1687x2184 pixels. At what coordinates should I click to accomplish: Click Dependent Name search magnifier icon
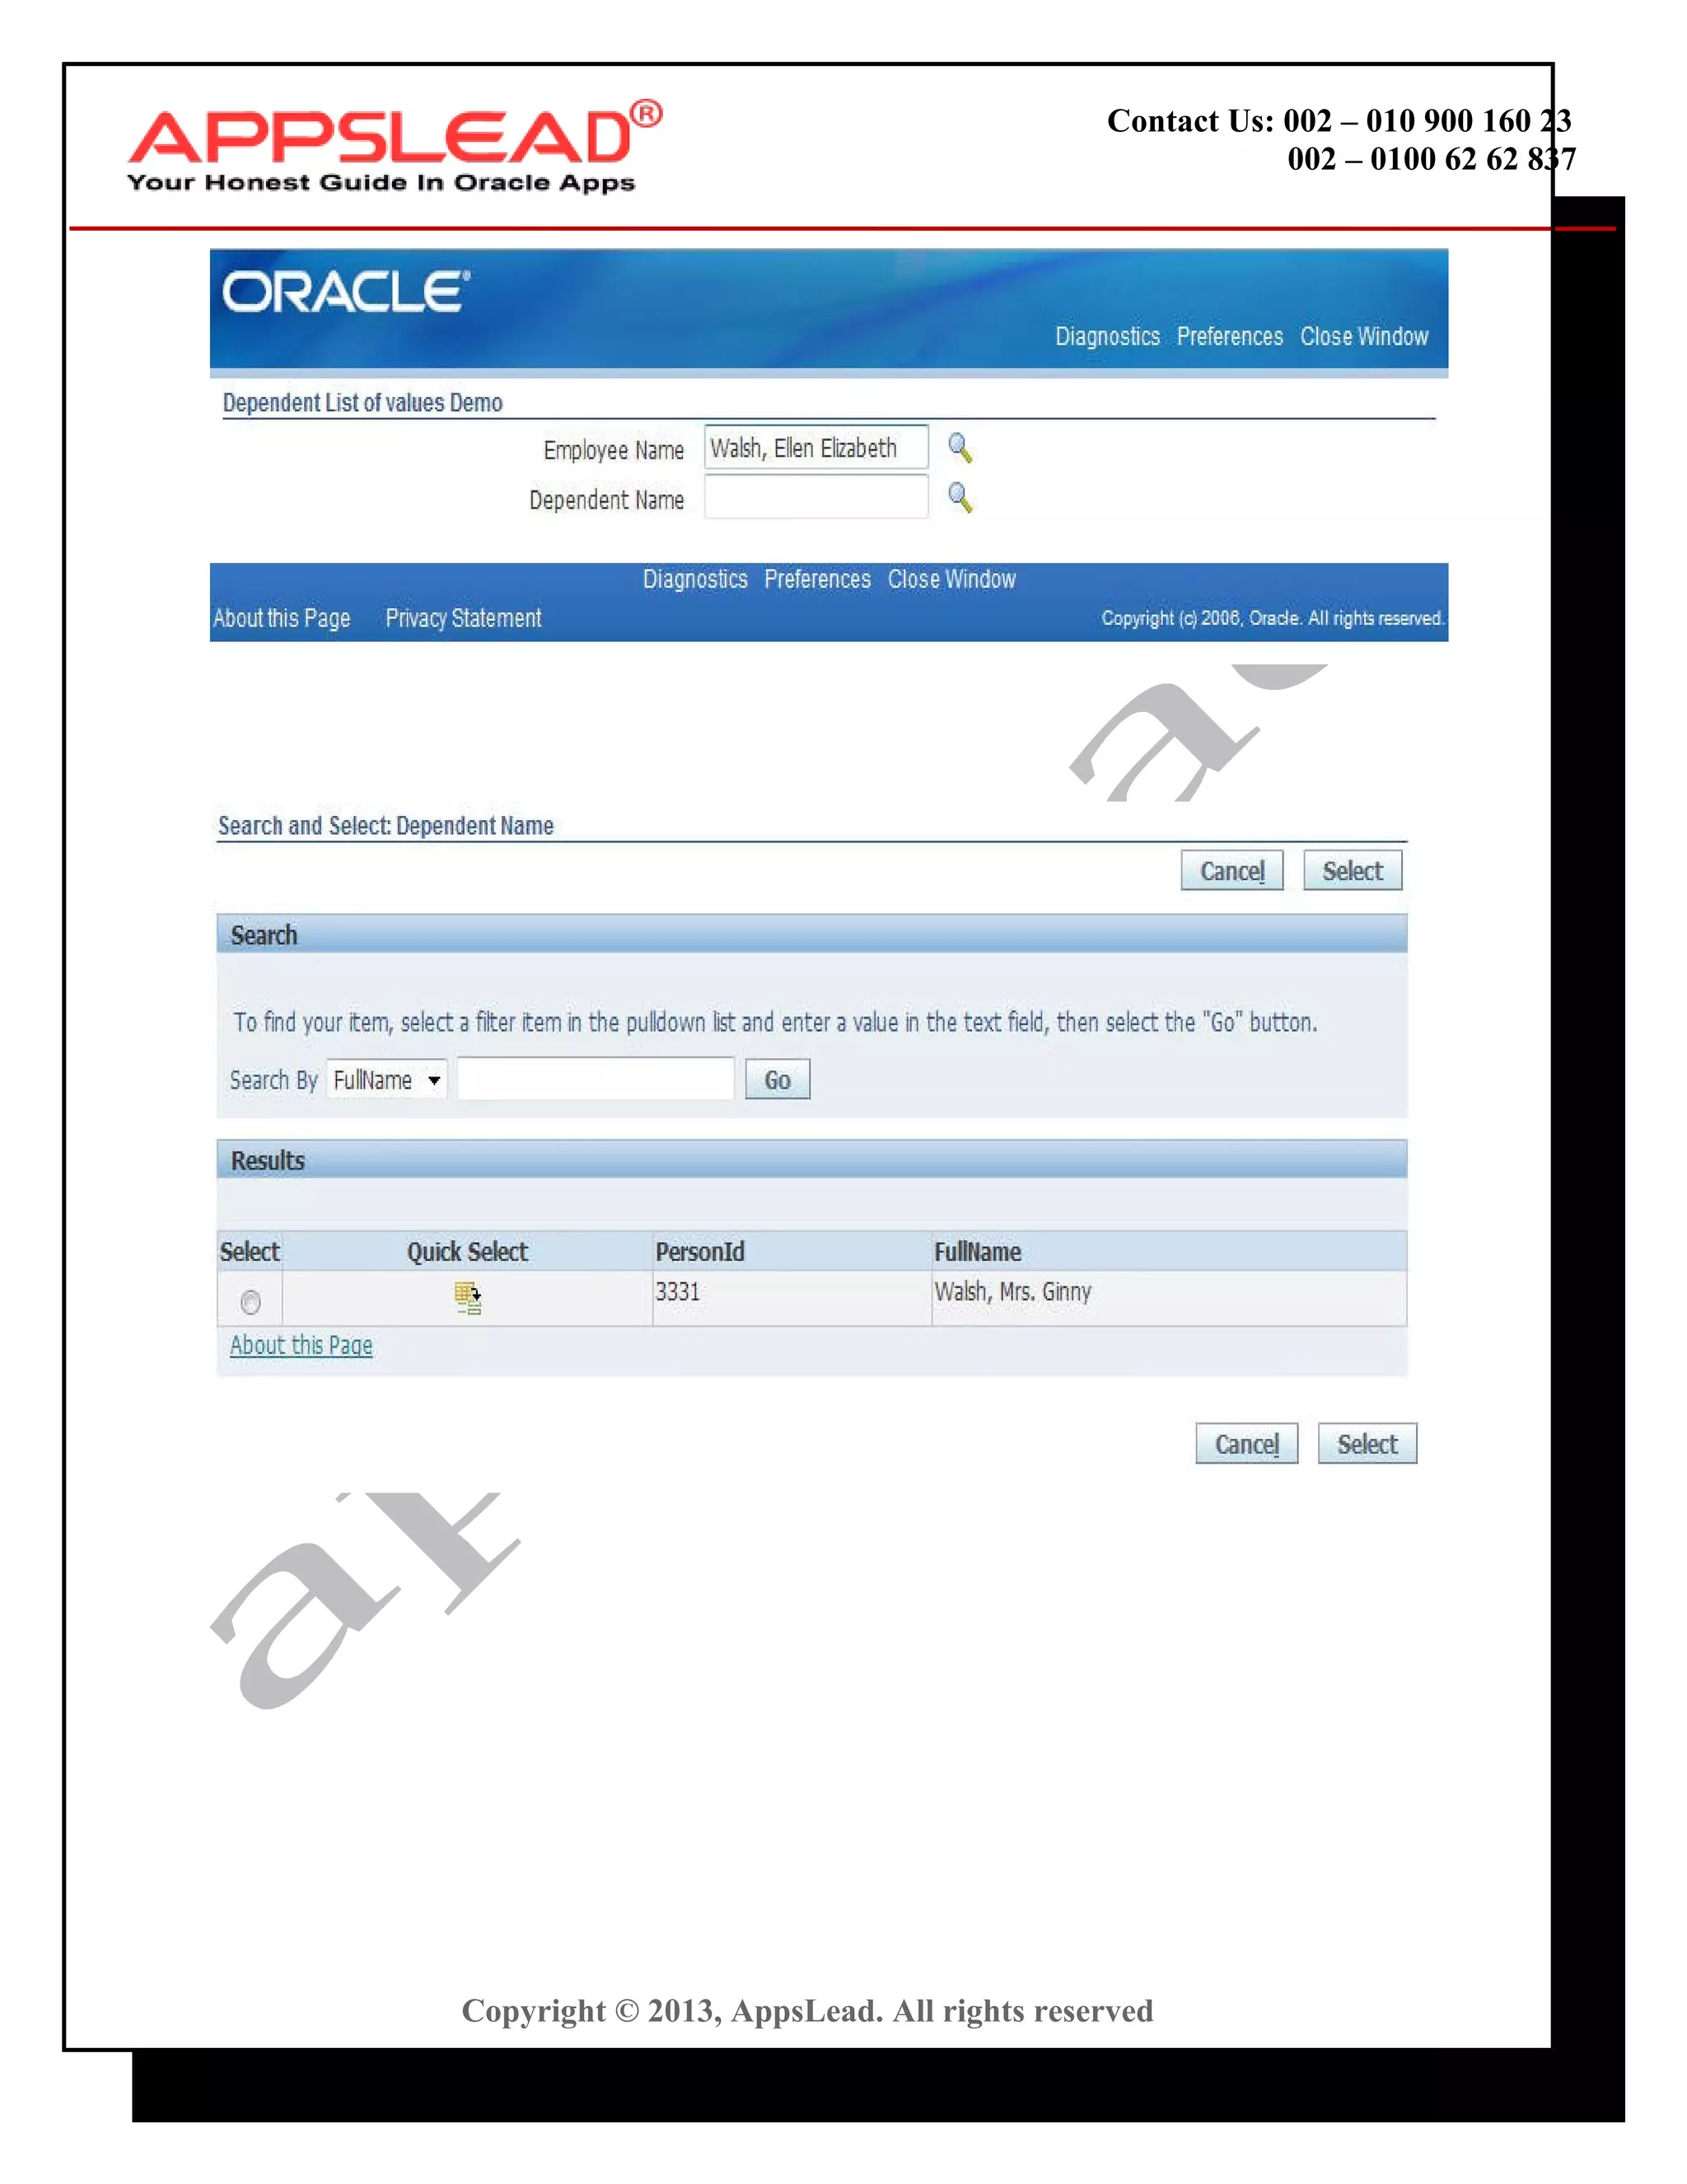pyautogui.click(x=960, y=497)
